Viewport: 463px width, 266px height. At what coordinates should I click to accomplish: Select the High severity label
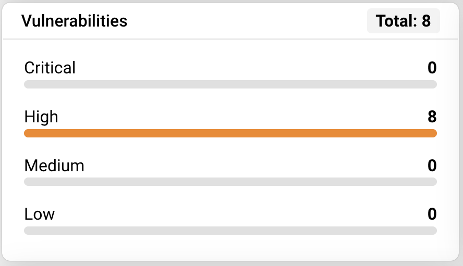click(x=41, y=117)
